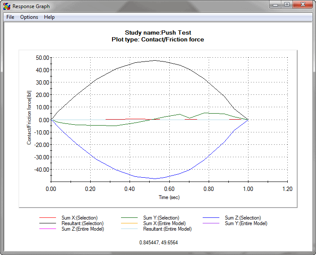Click the -40.00 Y-axis tick label
This screenshot has height=255, width=316.
click(42, 170)
